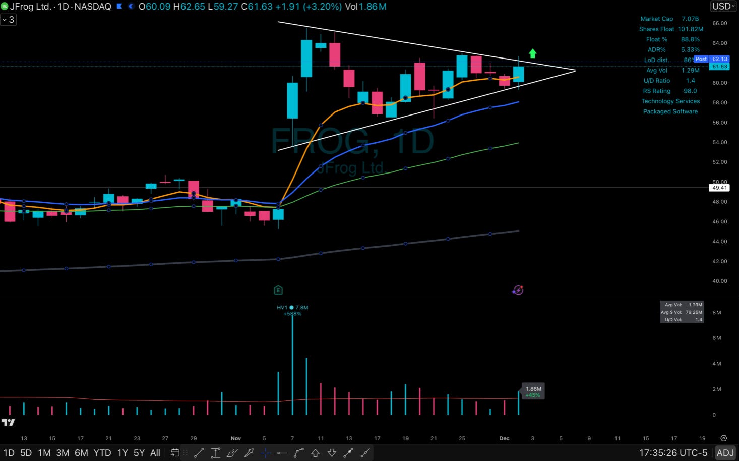The height and width of the screenshot is (461, 739).
Task: Click the 17:35:26 UTC-5 timezone clock
Action: (x=673, y=453)
